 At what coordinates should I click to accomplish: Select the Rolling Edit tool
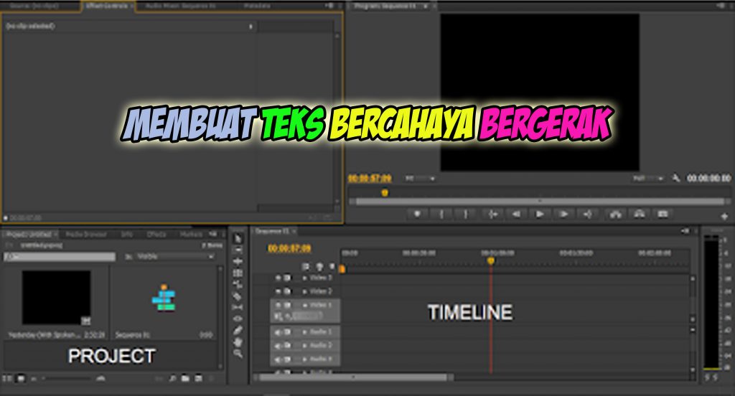[238, 273]
